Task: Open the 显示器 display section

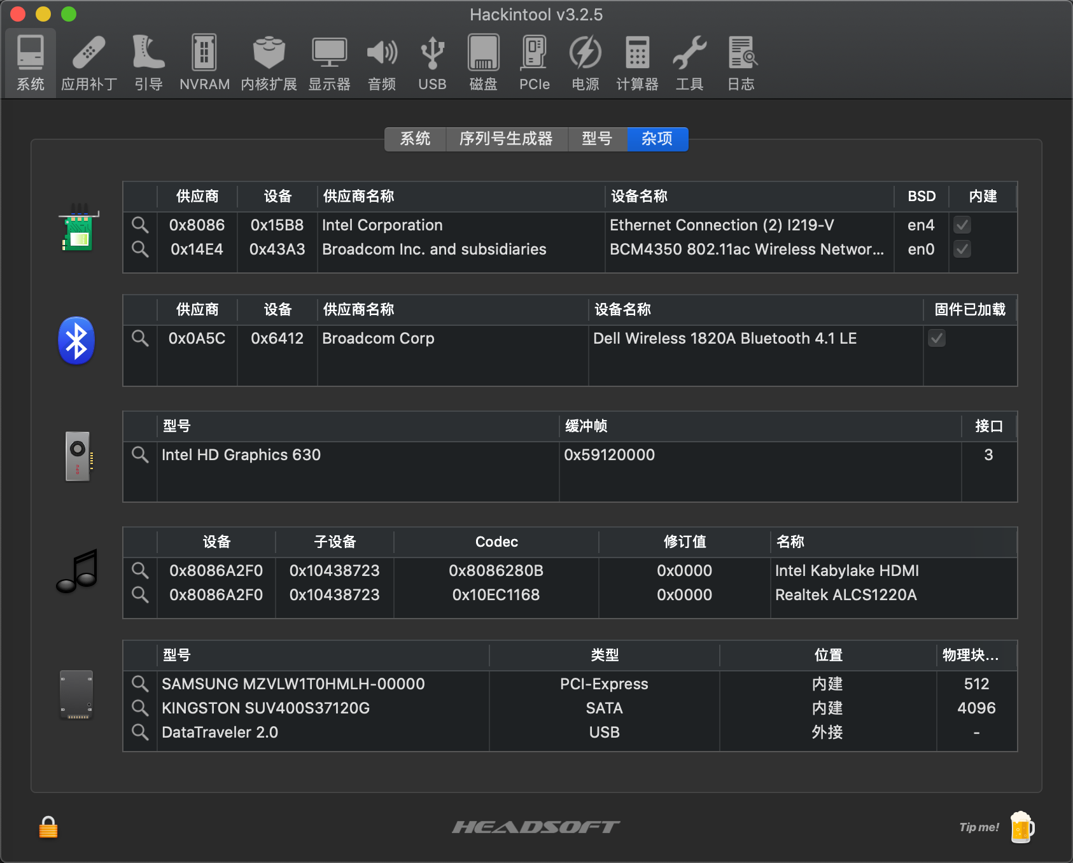Action: point(329,63)
